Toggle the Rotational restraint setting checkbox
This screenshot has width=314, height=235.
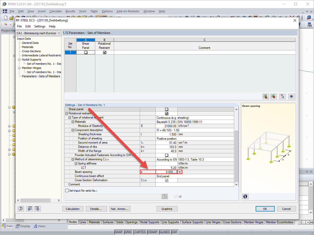point(167,113)
